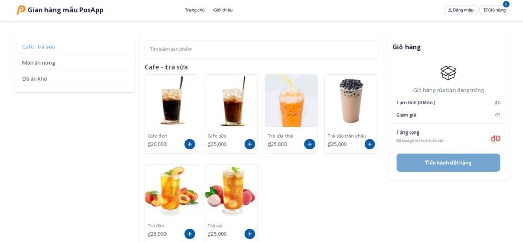The image size is (523, 242).
Task: Click the empty cart box icon
Action: coord(448,73)
